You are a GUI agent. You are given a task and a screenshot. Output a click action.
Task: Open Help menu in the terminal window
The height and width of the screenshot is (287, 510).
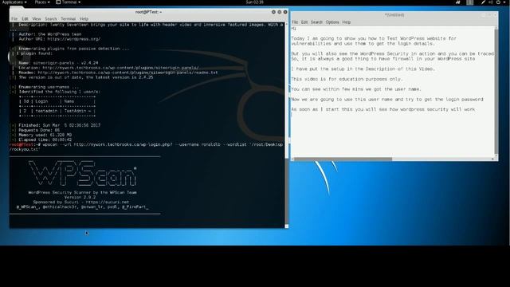(84, 19)
